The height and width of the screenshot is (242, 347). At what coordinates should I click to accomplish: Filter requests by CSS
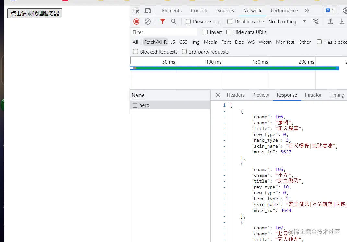[183, 42]
